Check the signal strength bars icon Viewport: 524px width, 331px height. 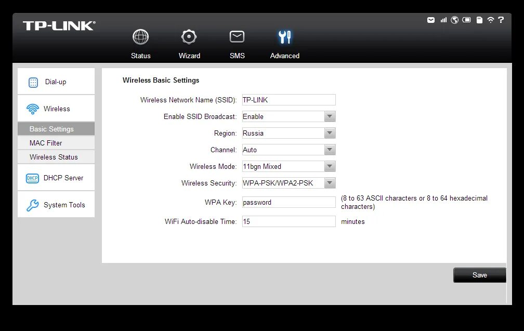tap(443, 20)
